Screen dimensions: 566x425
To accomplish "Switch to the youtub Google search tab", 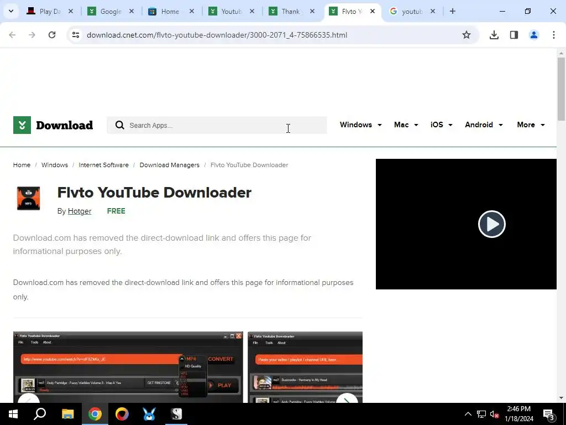I will (x=412, y=11).
